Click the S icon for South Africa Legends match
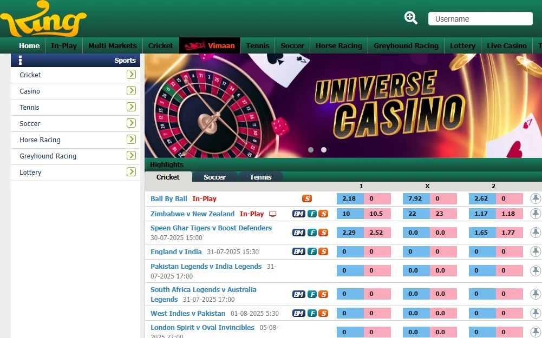Screen dimensions: 542x338 (x=323, y=294)
